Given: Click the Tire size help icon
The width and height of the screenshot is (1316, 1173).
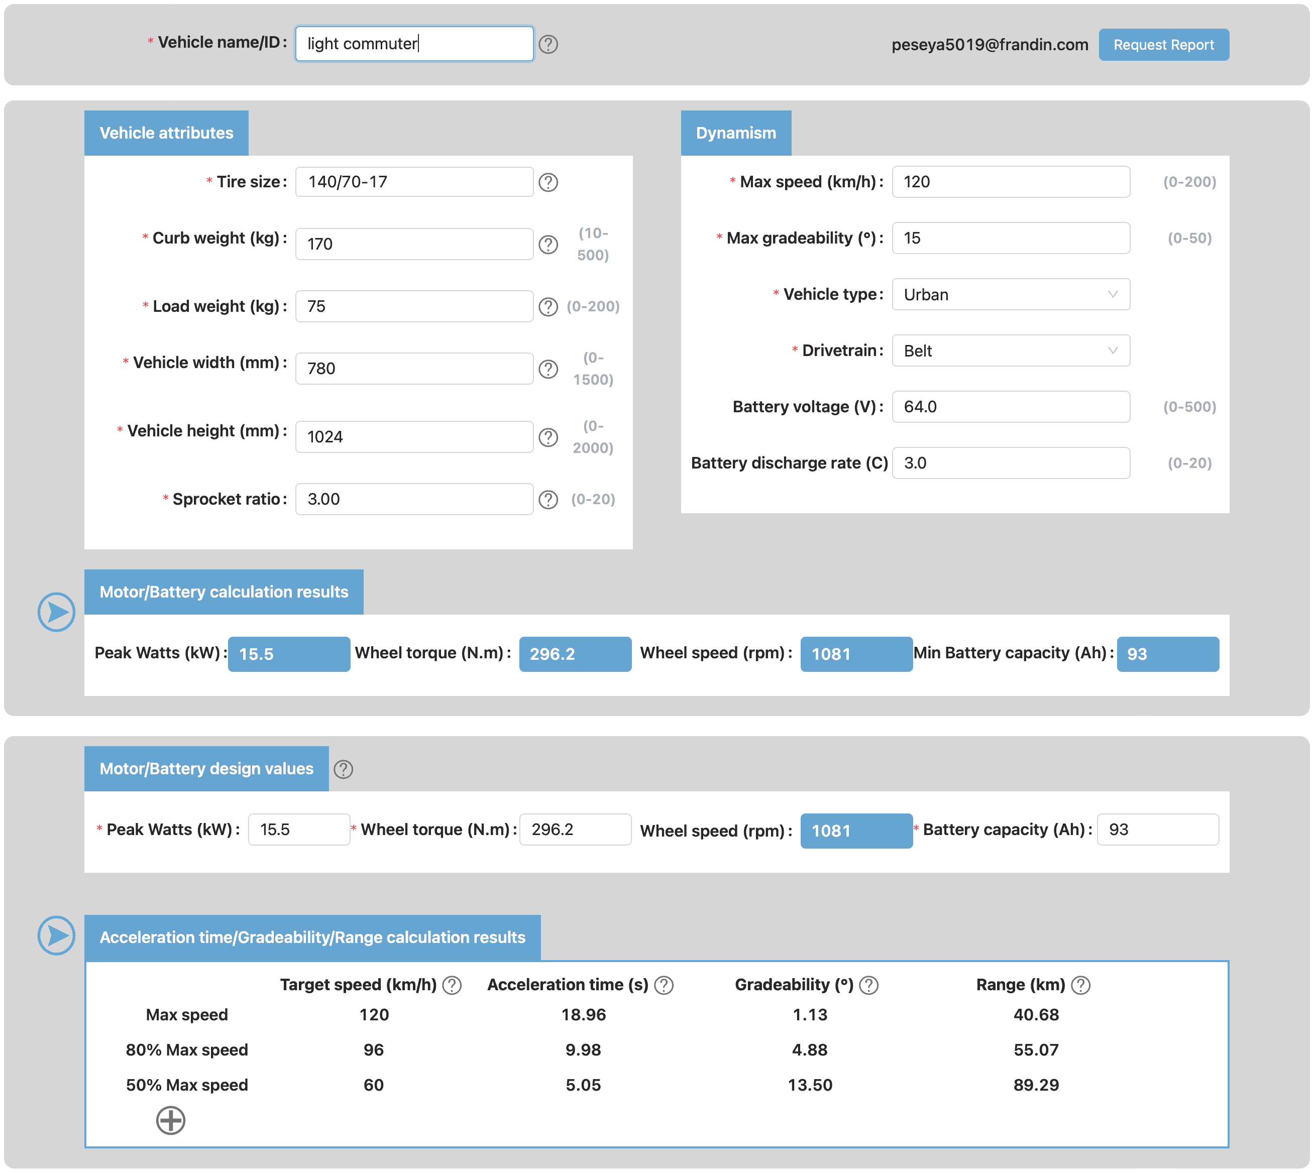Looking at the screenshot, I should click(548, 182).
